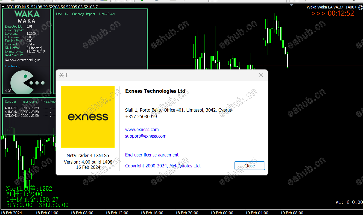The width and height of the screenshot is (363, 215).
Task: Select the AUDNZD row in the pairs panel
Action: [30, 108]
